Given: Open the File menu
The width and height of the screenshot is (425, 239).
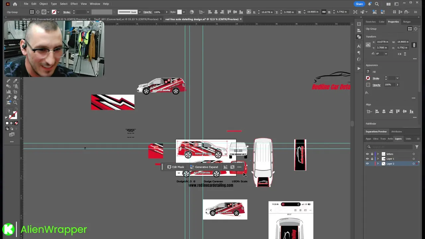Looking at the screenshot, I should coord(26,4).
